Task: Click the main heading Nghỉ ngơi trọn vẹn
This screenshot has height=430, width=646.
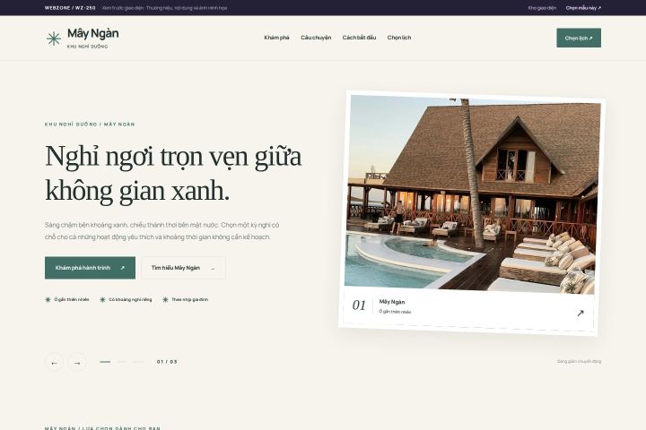Action: [173, 173]
